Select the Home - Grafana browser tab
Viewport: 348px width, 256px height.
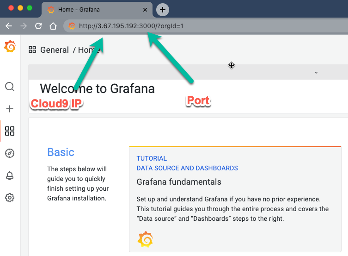97,10
